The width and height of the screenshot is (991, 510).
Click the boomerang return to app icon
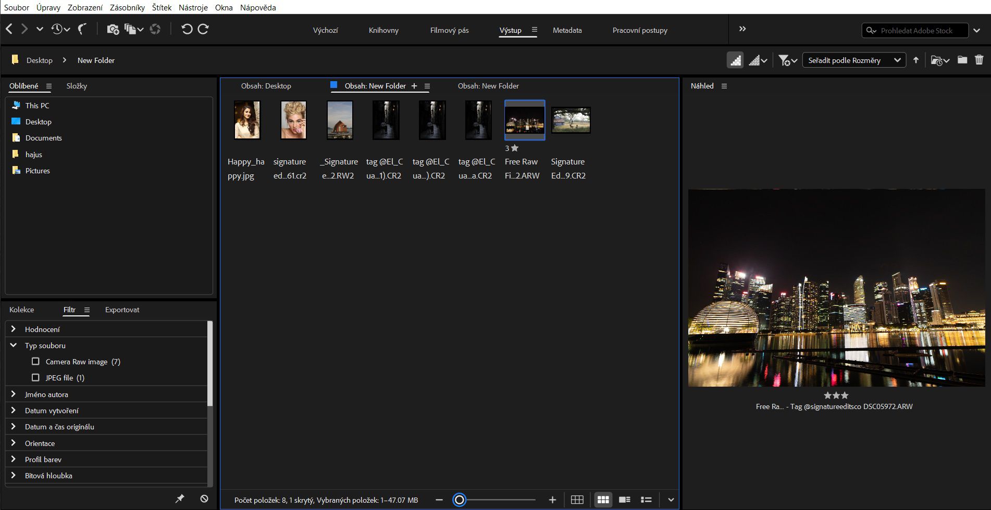(82, 29)
